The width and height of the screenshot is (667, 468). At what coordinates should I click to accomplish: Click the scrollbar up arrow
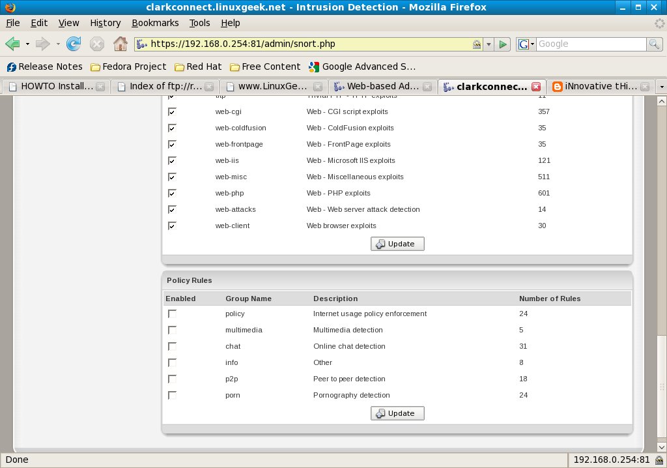[x=662, y=101]
